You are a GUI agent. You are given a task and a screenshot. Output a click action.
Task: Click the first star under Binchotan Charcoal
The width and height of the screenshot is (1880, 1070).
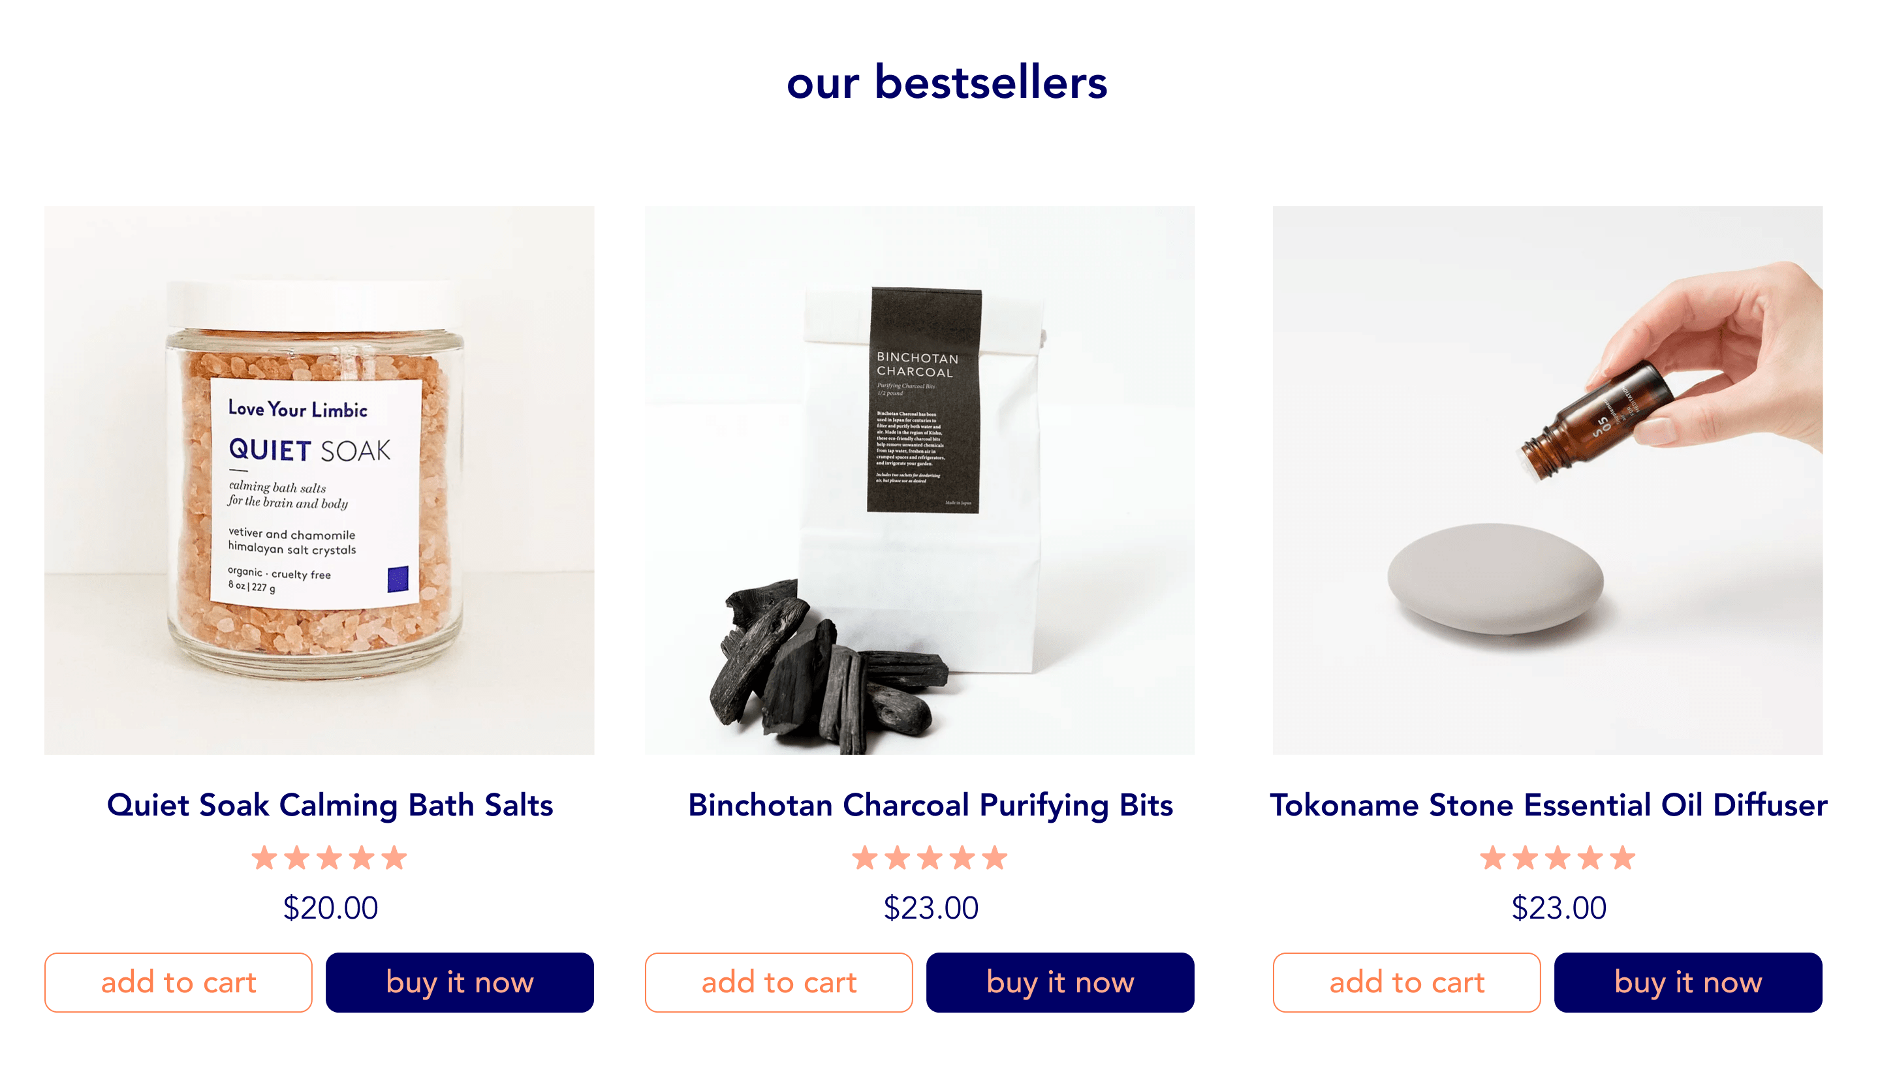[x=866, y=857]
